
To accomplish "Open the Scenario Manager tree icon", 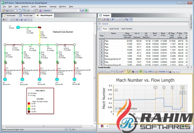I will point(28,11).
